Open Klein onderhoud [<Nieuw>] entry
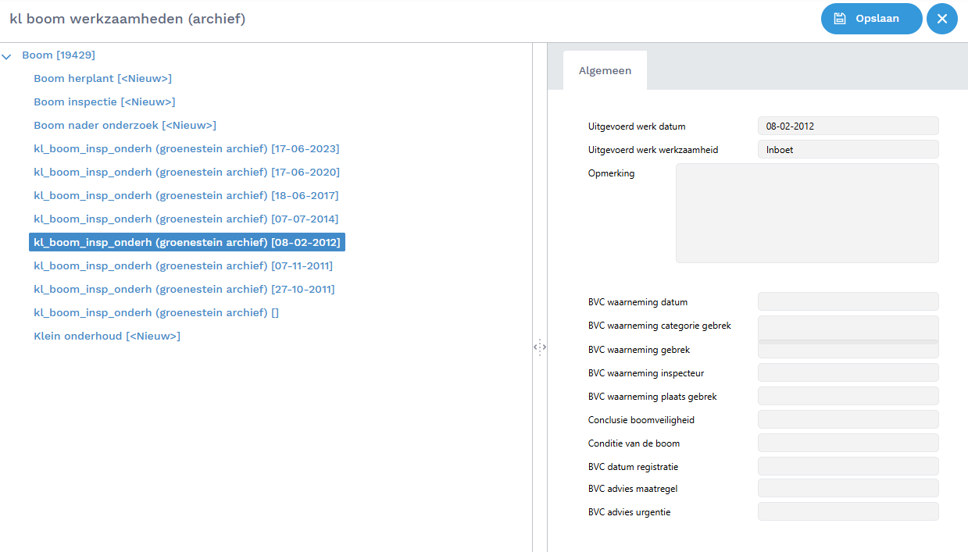968x552 pixels. click(107, 337)
